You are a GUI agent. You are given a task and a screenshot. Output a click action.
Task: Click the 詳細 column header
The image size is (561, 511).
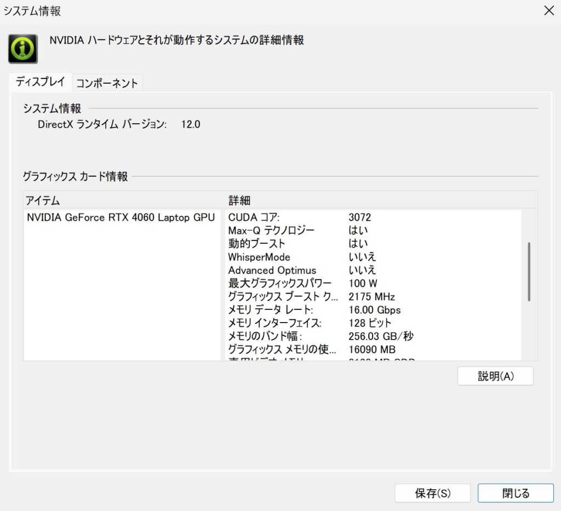[239, 200]
